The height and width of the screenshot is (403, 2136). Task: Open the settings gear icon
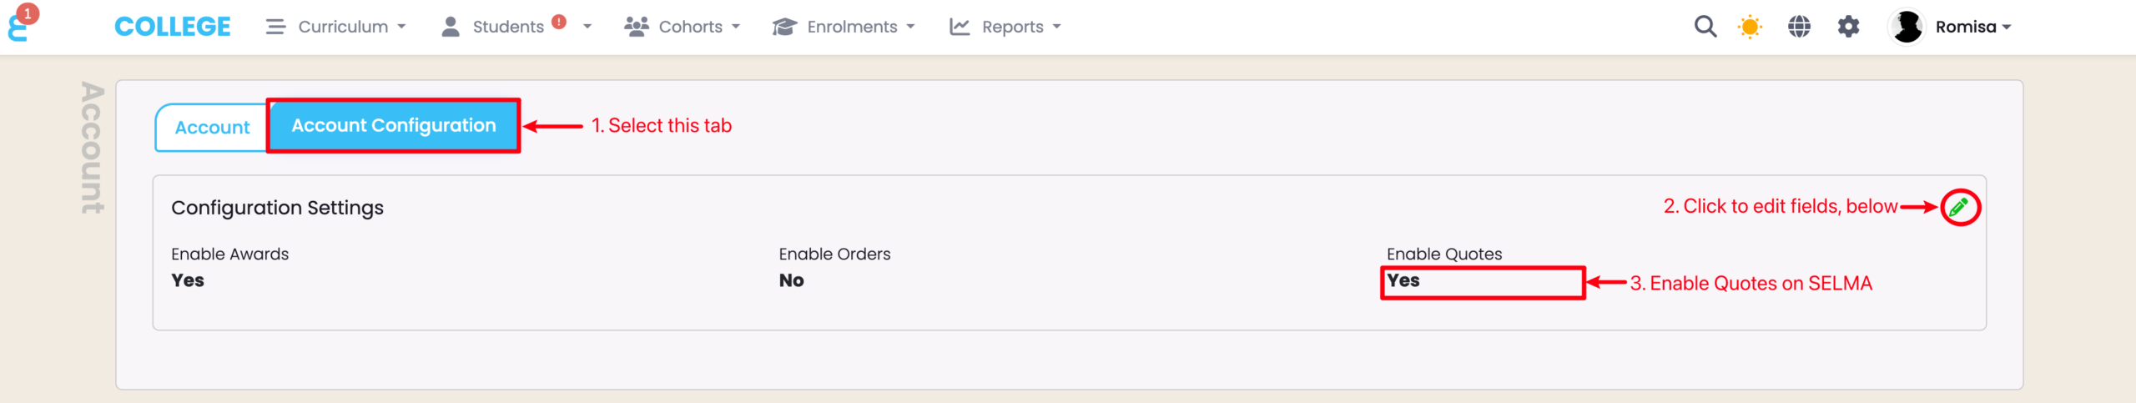click(1848, 27)
